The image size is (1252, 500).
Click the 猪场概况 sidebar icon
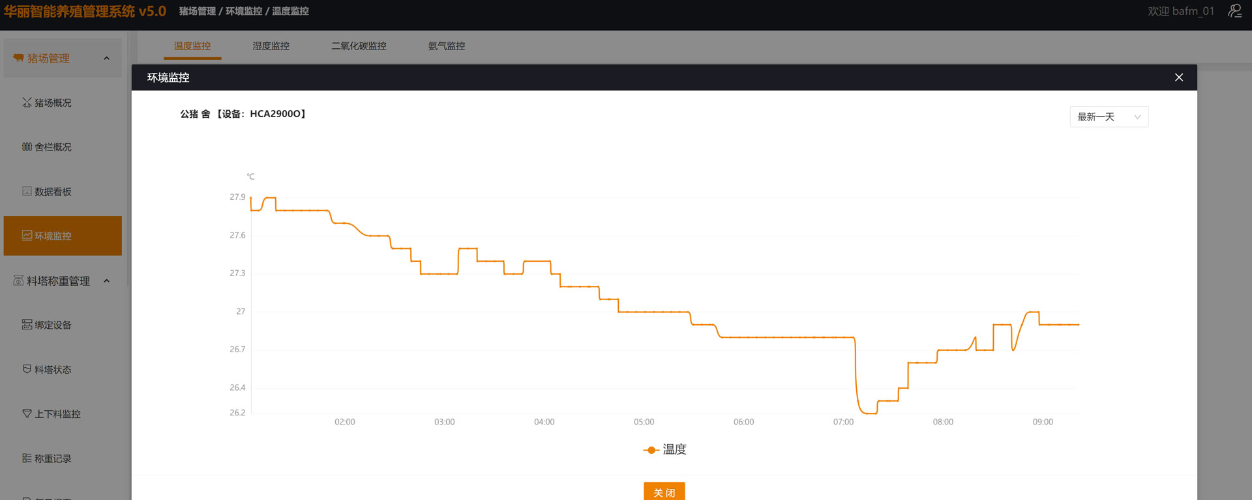27,102
